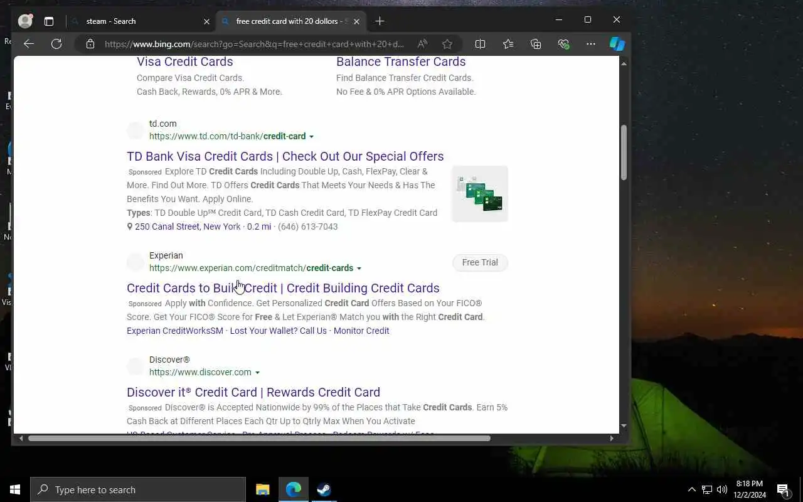This screenshot has height=502, width=803.
Task: Open TD Bank Visa Credit Cards result
Action: [x=285, y=156]
